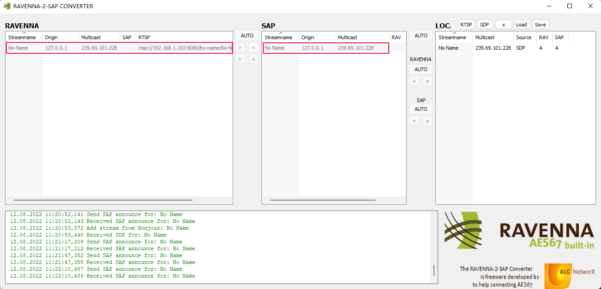Click the ALC NetworX logo
The width and height of the screenshot is (601, 289).
point(570,275)
